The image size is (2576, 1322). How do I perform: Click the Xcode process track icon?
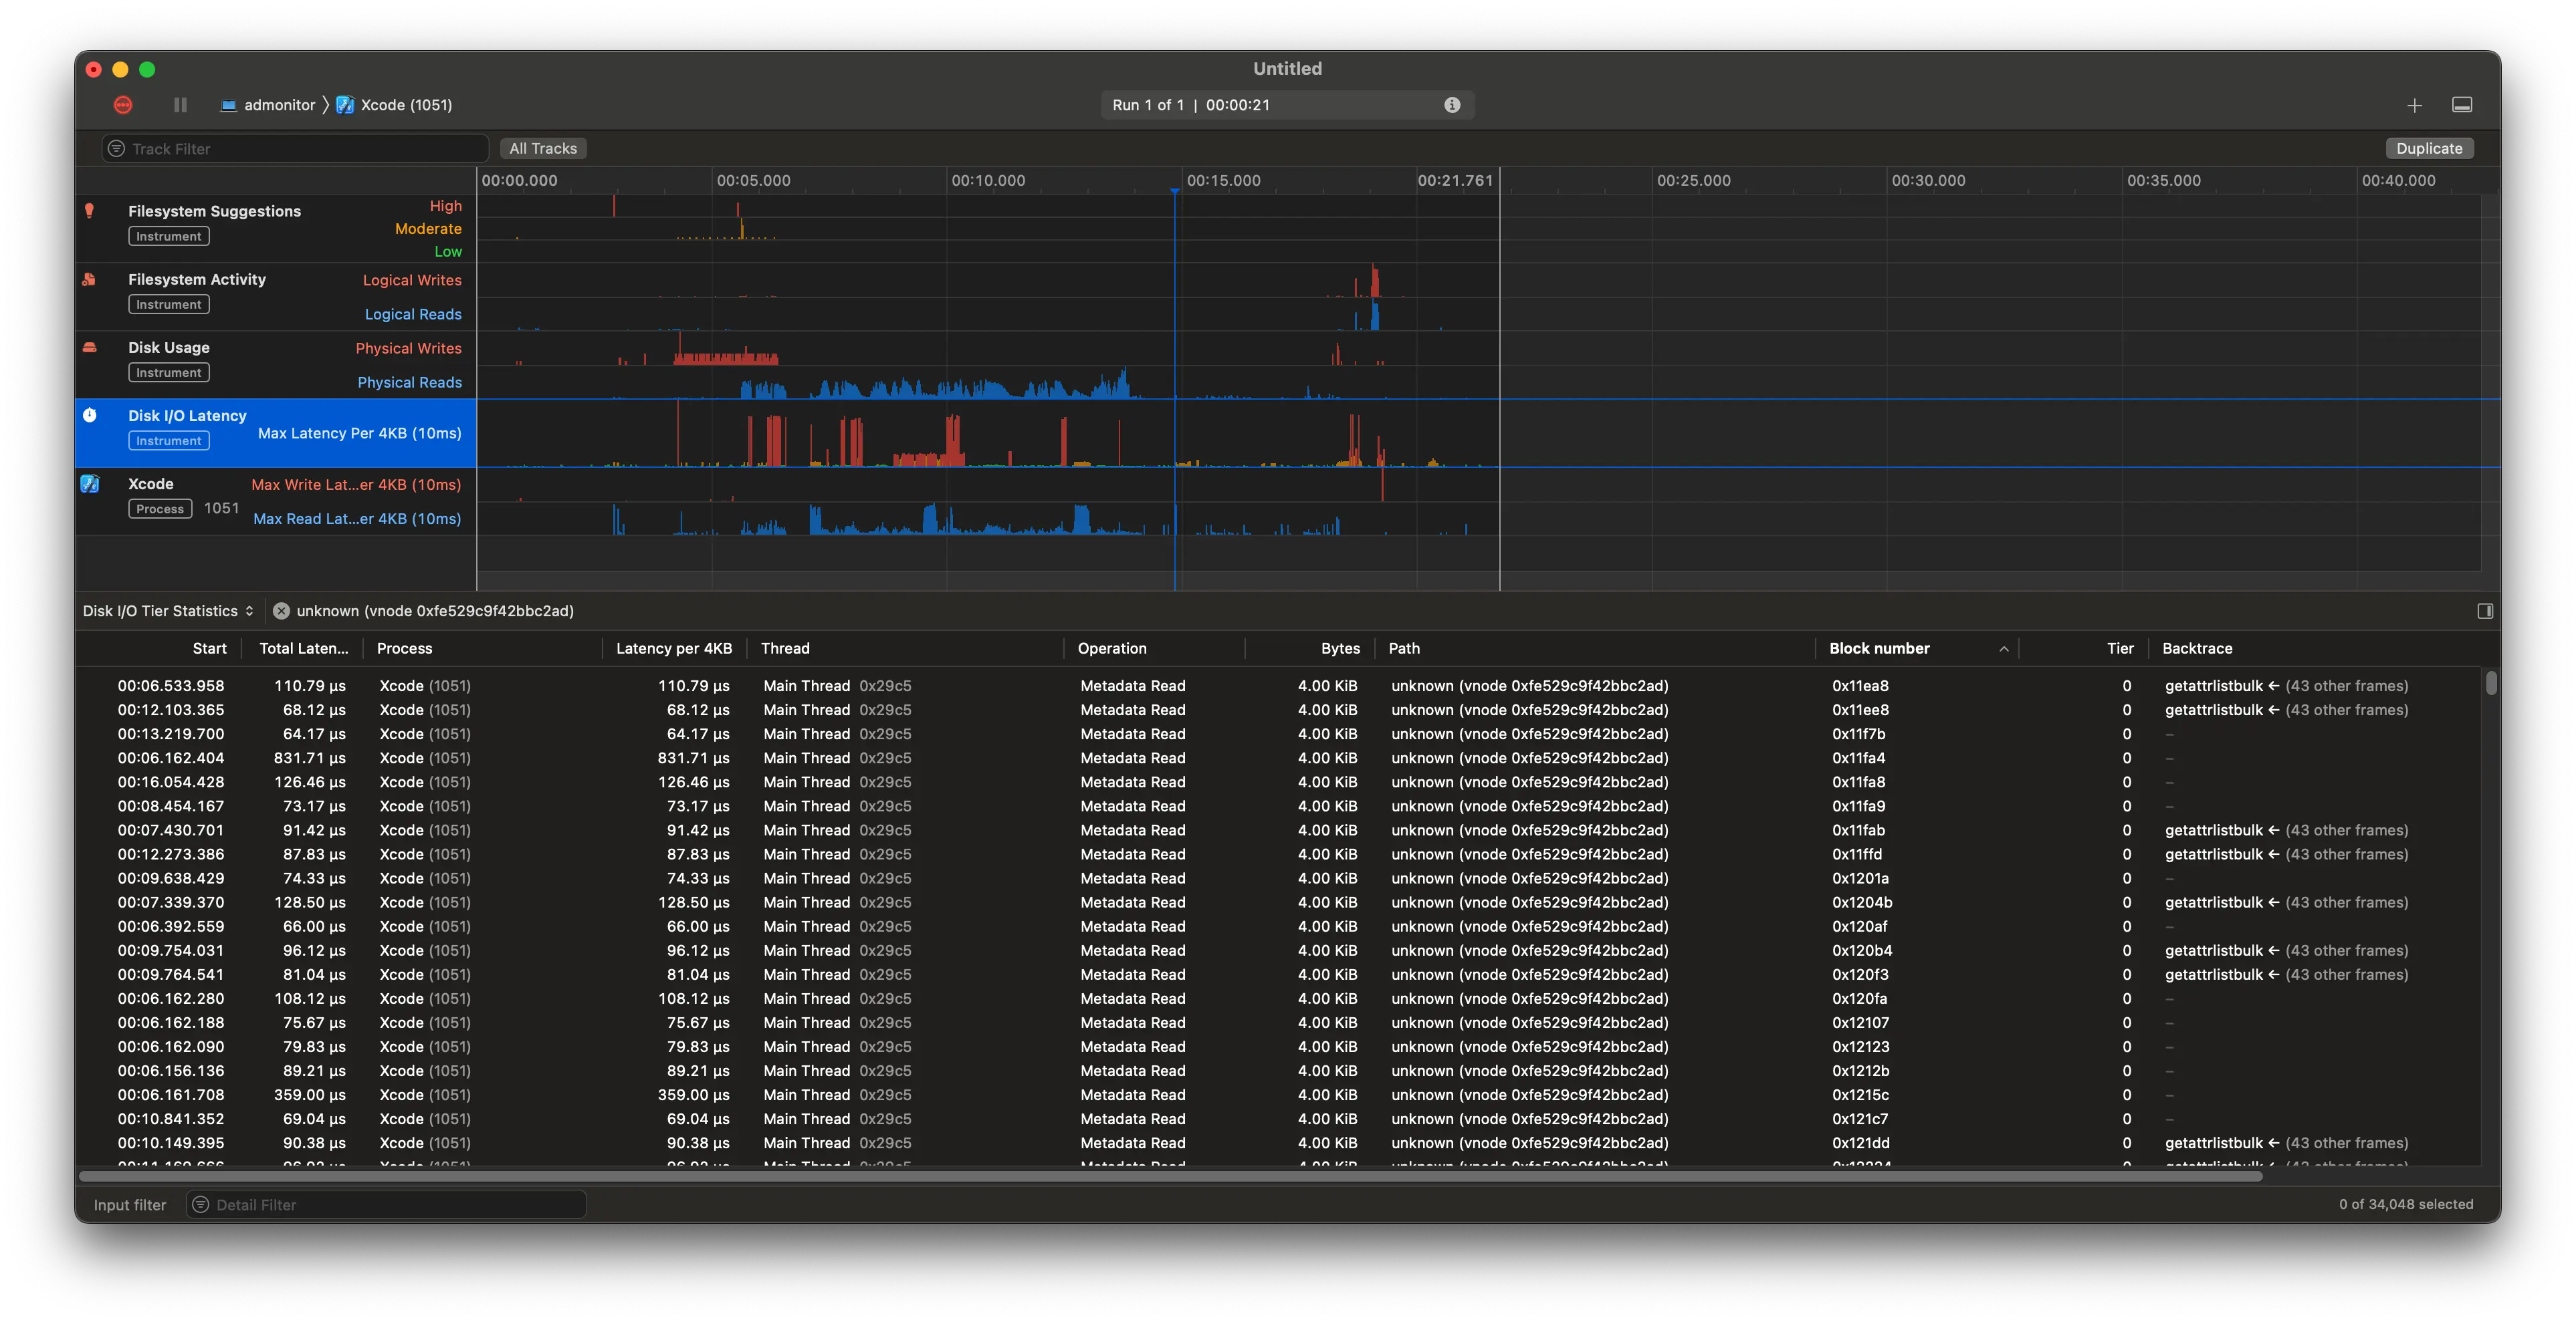pyautogui.click(x=90, y=485)
